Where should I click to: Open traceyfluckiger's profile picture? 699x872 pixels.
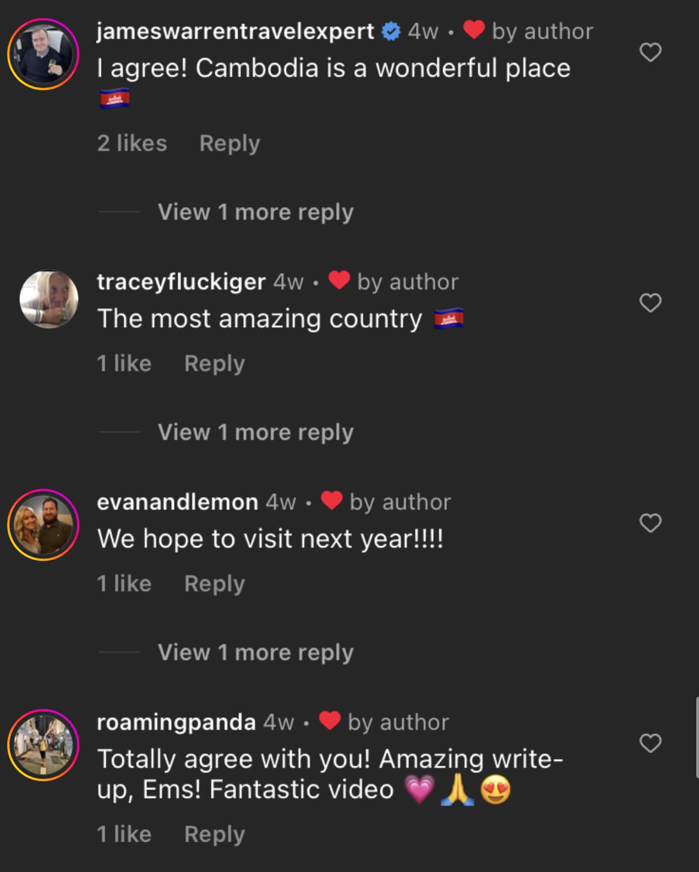pyautogui.click(x=49, y=299)
